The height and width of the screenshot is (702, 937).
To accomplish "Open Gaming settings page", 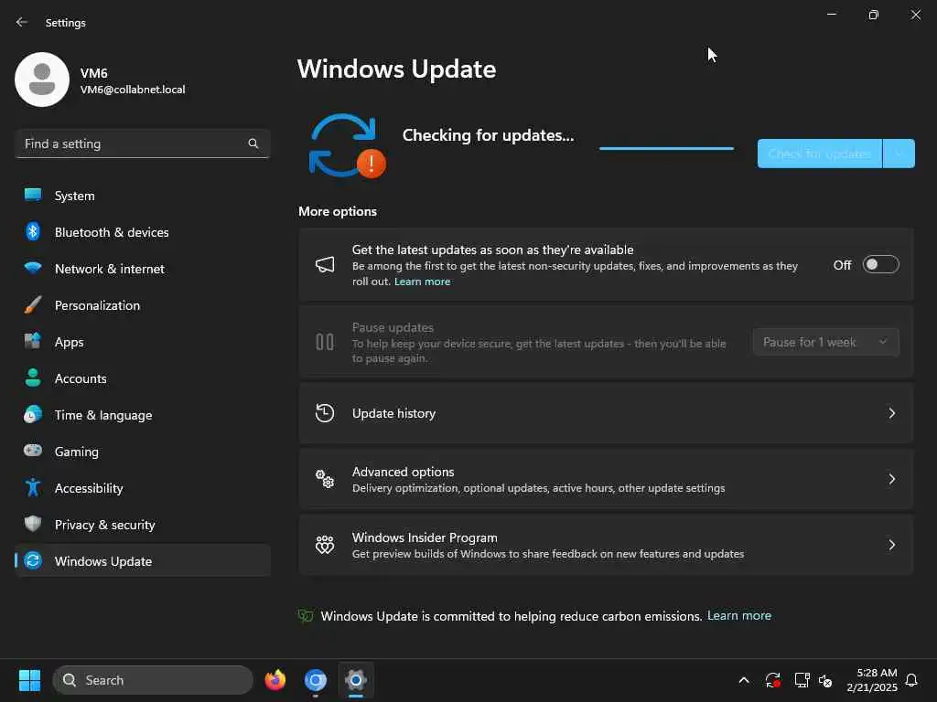I will (x=143, y=452).
